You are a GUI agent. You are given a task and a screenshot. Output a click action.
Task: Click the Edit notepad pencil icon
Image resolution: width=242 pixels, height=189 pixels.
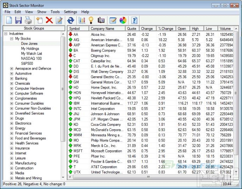(x=59, y=20)
